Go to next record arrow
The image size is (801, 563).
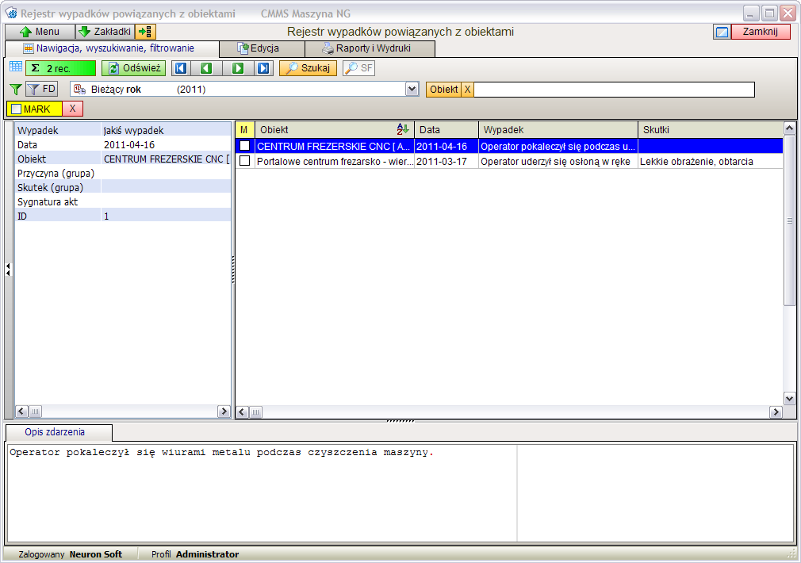[238, 68]
